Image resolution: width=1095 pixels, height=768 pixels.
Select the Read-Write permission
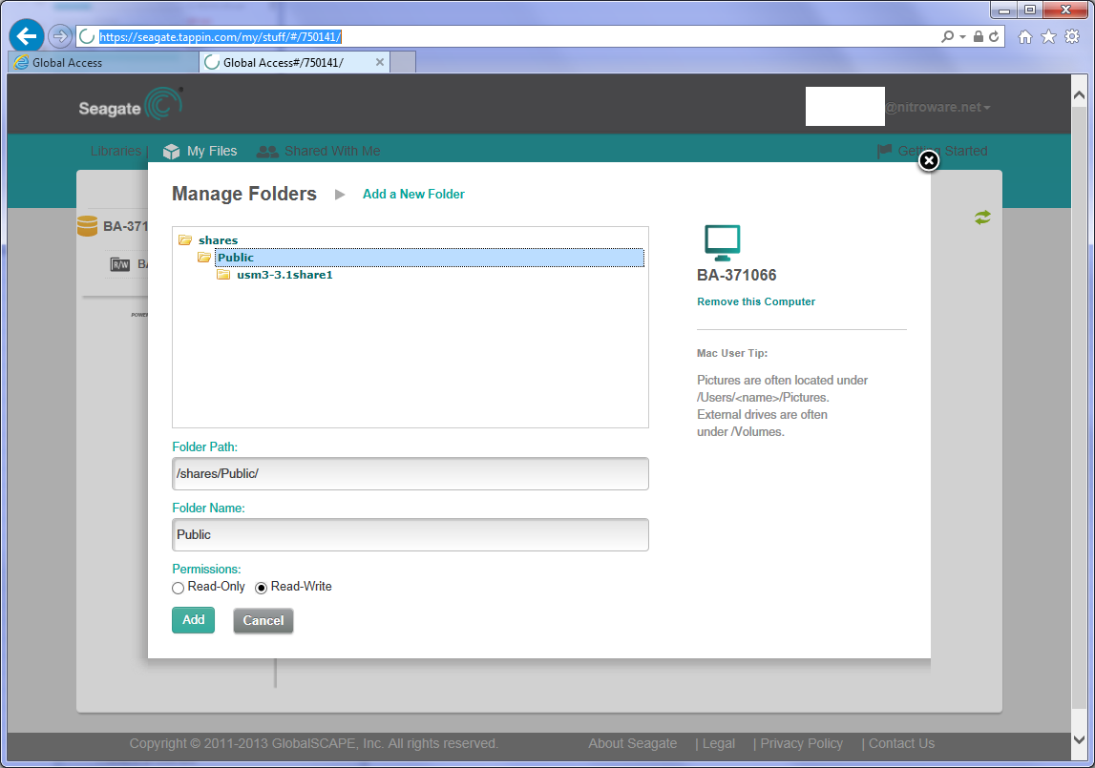(x=262, y=588)
